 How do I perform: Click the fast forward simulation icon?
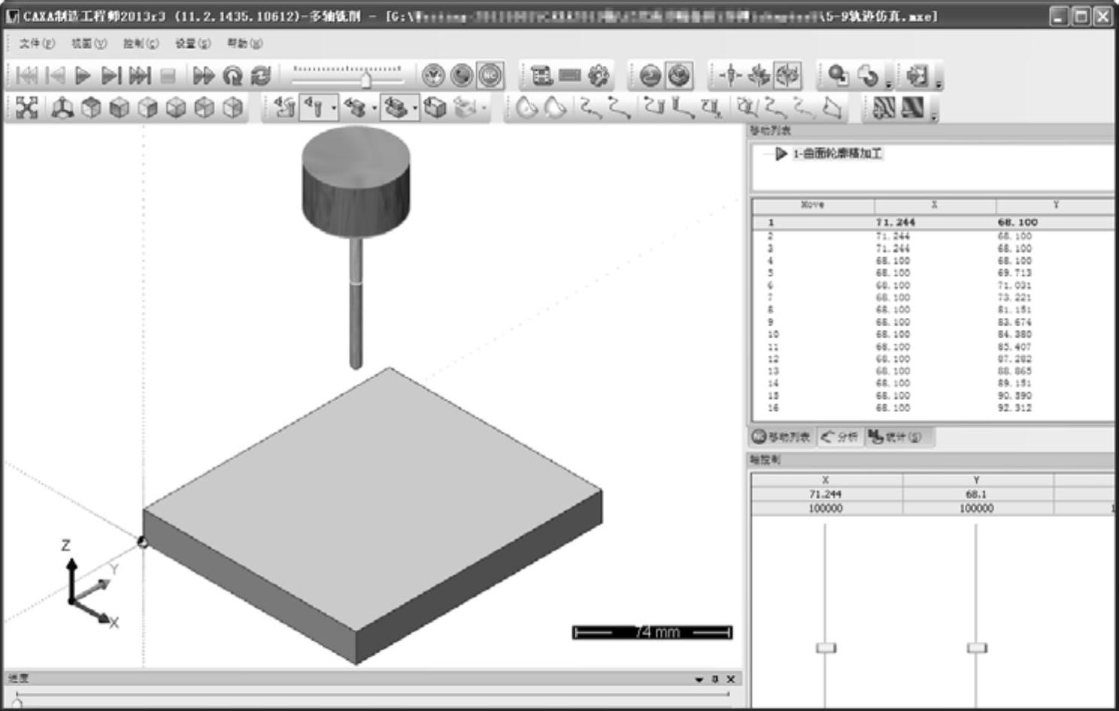click(203, 76)
